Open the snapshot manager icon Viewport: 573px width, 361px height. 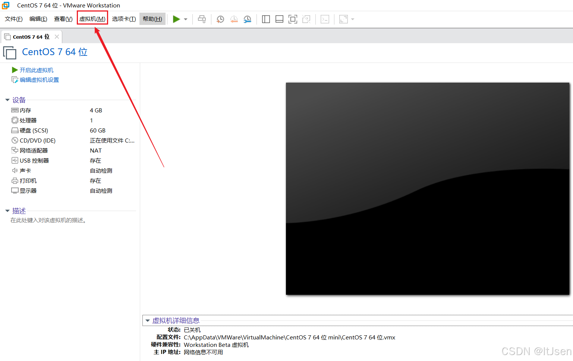point(247,19)
